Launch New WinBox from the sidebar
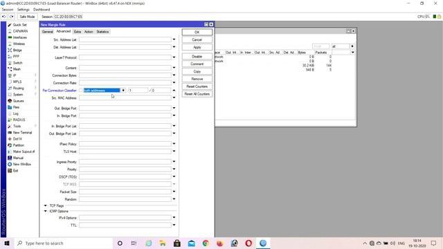This screenshot has height=249, width=443. coord(21,165)
